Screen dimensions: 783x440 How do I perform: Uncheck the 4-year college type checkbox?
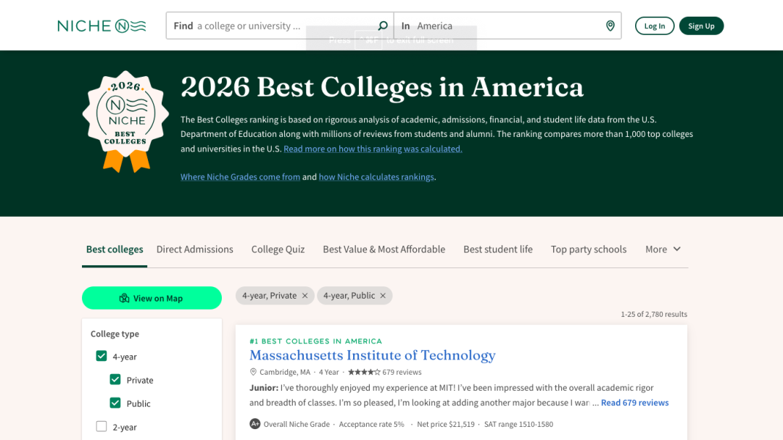pos(101,356)
